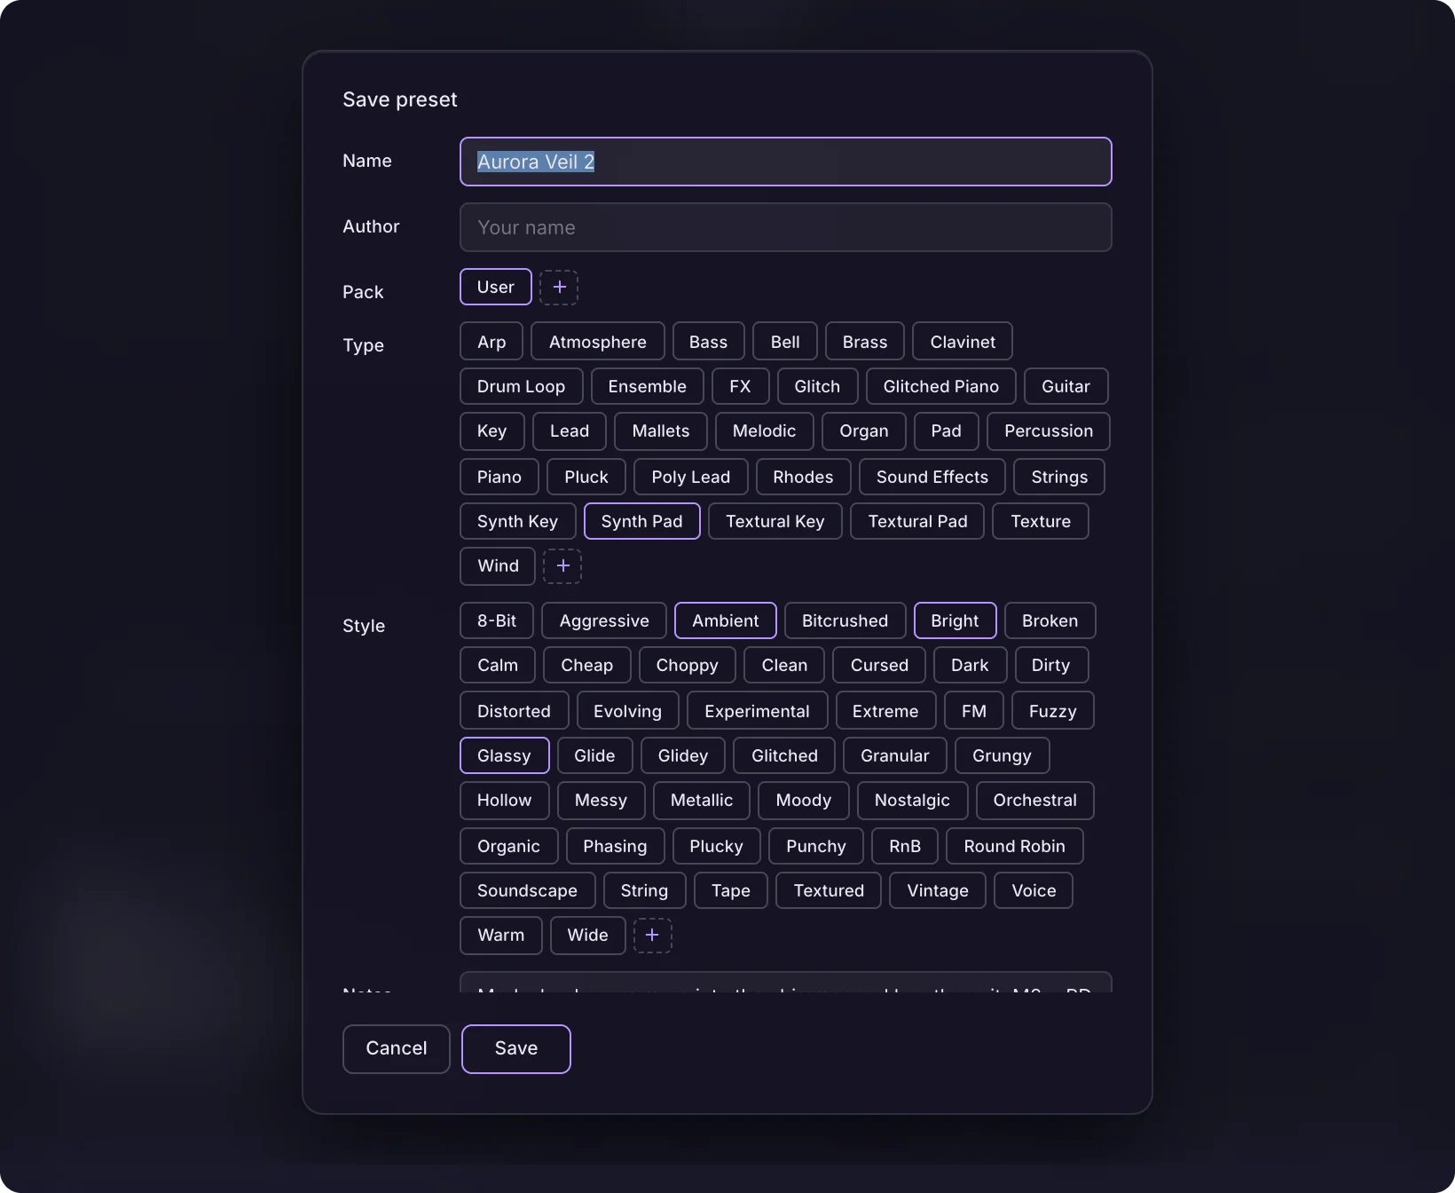Choose the Brass type tag
This screenshot has width=1455, height=1193.
tap(864, 342)
